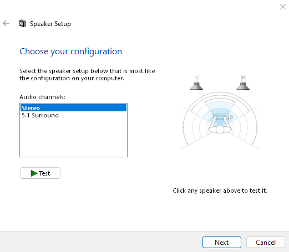This screenshot has height=252, width=289.
Task: Click the 'Audio channels:' label
Action: click(x=42, y=97)
